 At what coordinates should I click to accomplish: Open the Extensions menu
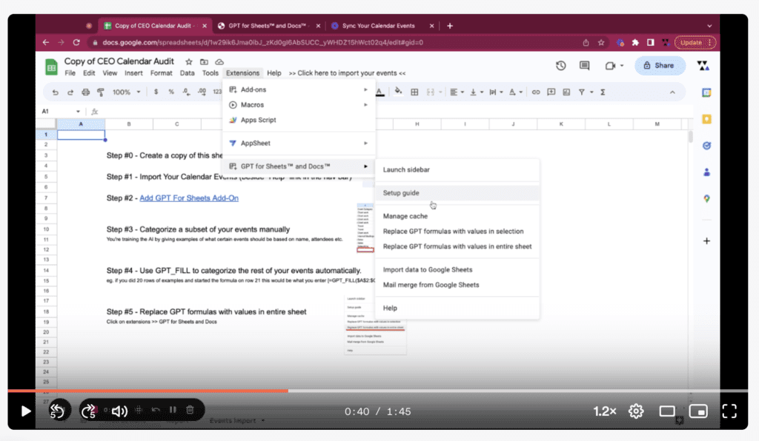click(242, 73)
